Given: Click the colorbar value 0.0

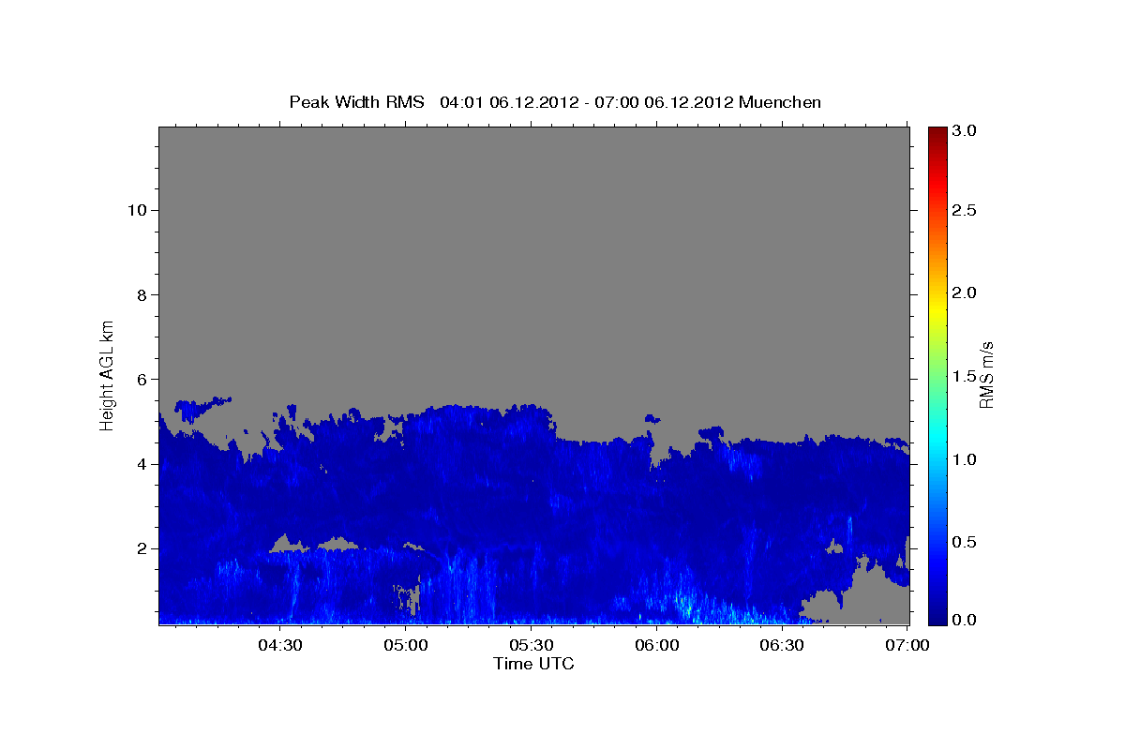Looking at the screenshot, I should [966, 620].
